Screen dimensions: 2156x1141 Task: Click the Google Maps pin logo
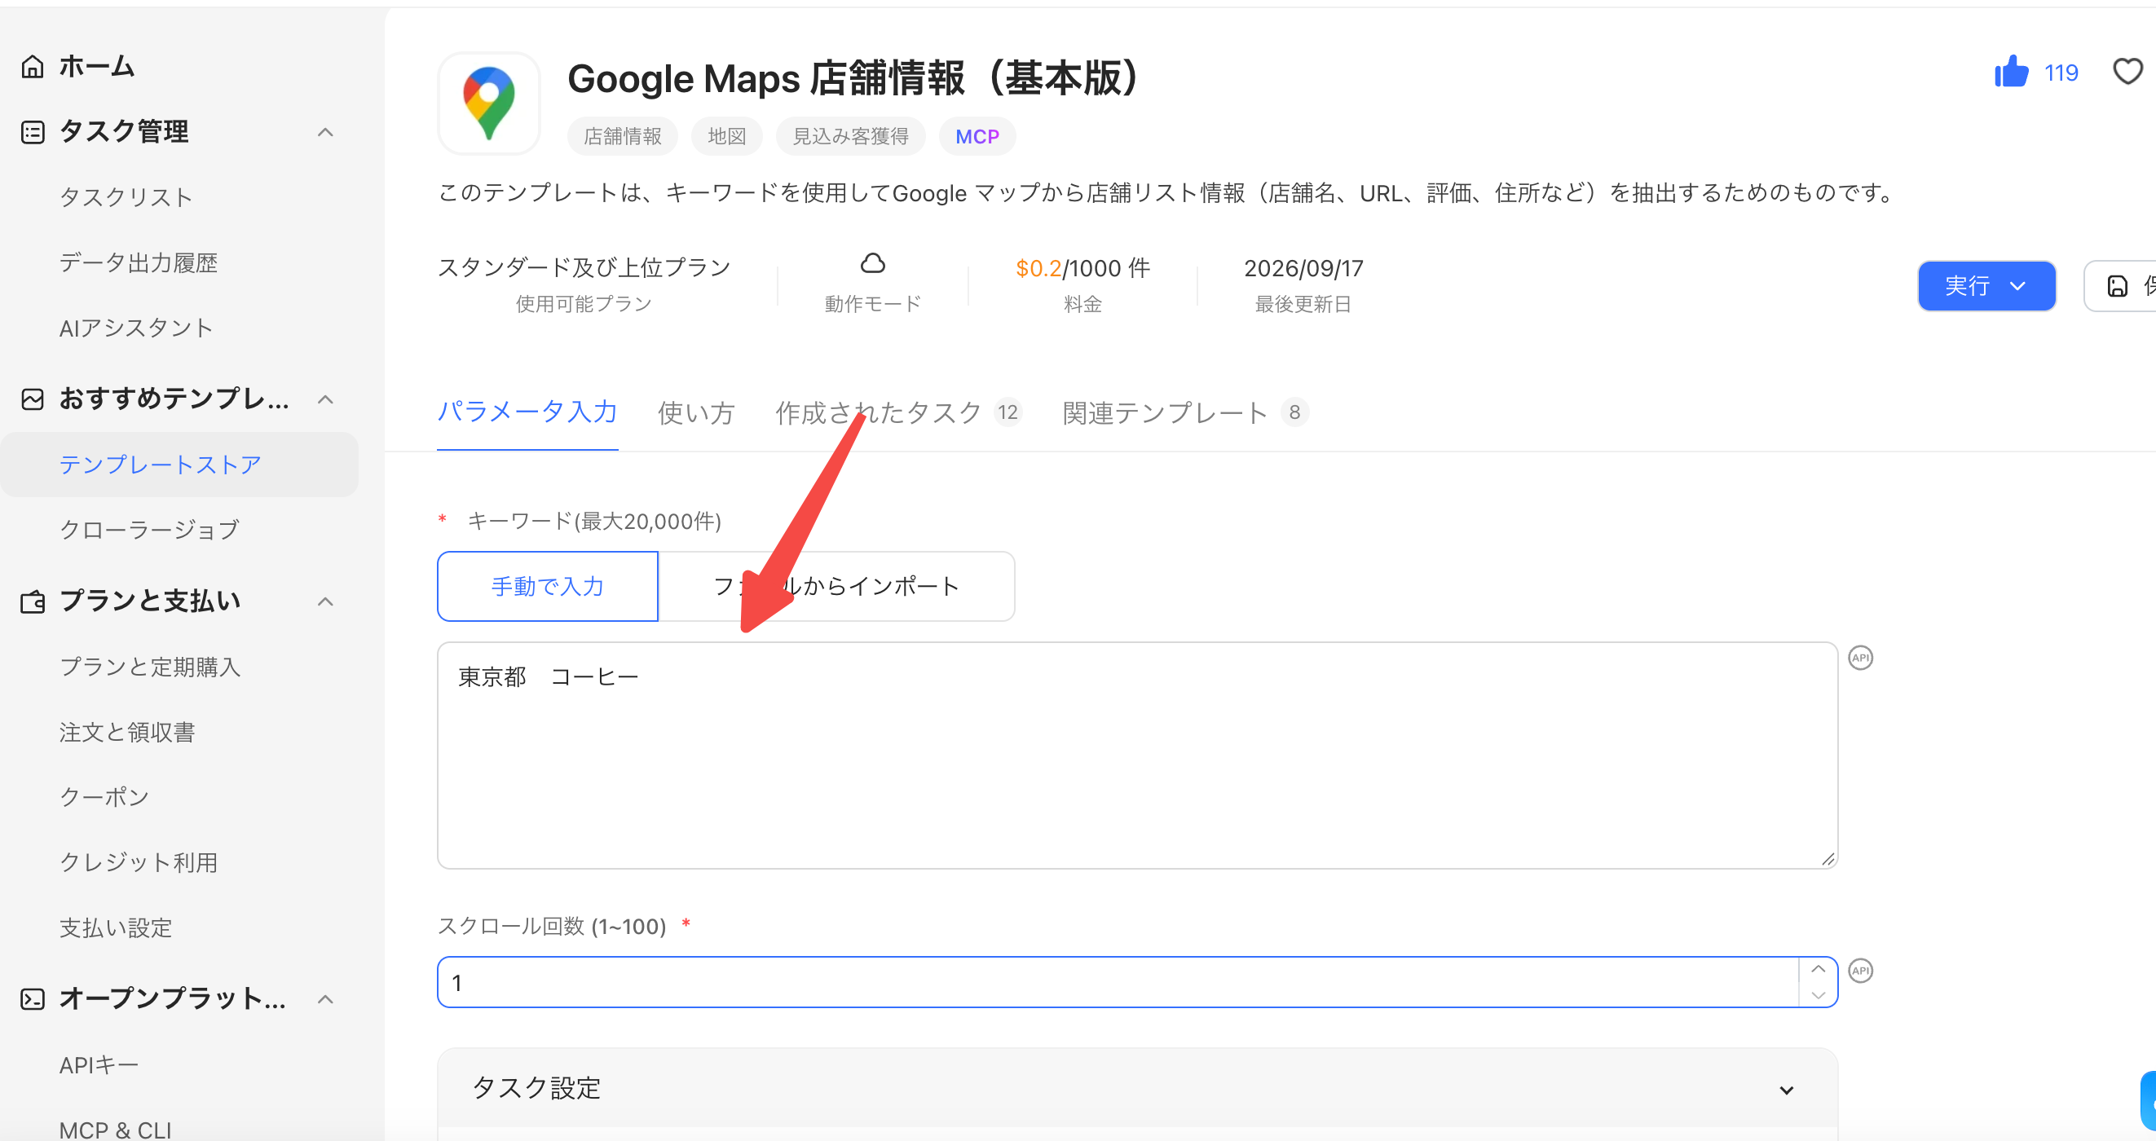pos(489,104)
